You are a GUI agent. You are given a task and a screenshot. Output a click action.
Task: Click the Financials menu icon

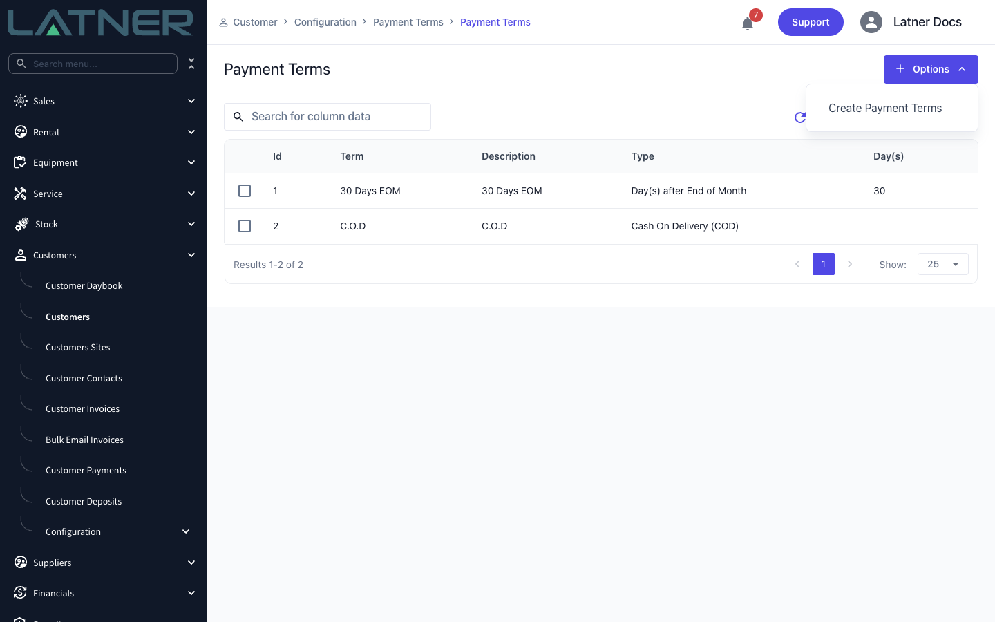[x=21, y=593]
